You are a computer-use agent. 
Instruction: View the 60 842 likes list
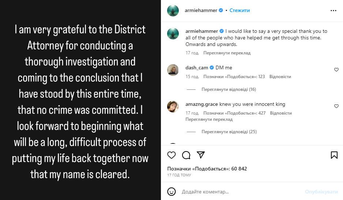[x=207, y=169]
